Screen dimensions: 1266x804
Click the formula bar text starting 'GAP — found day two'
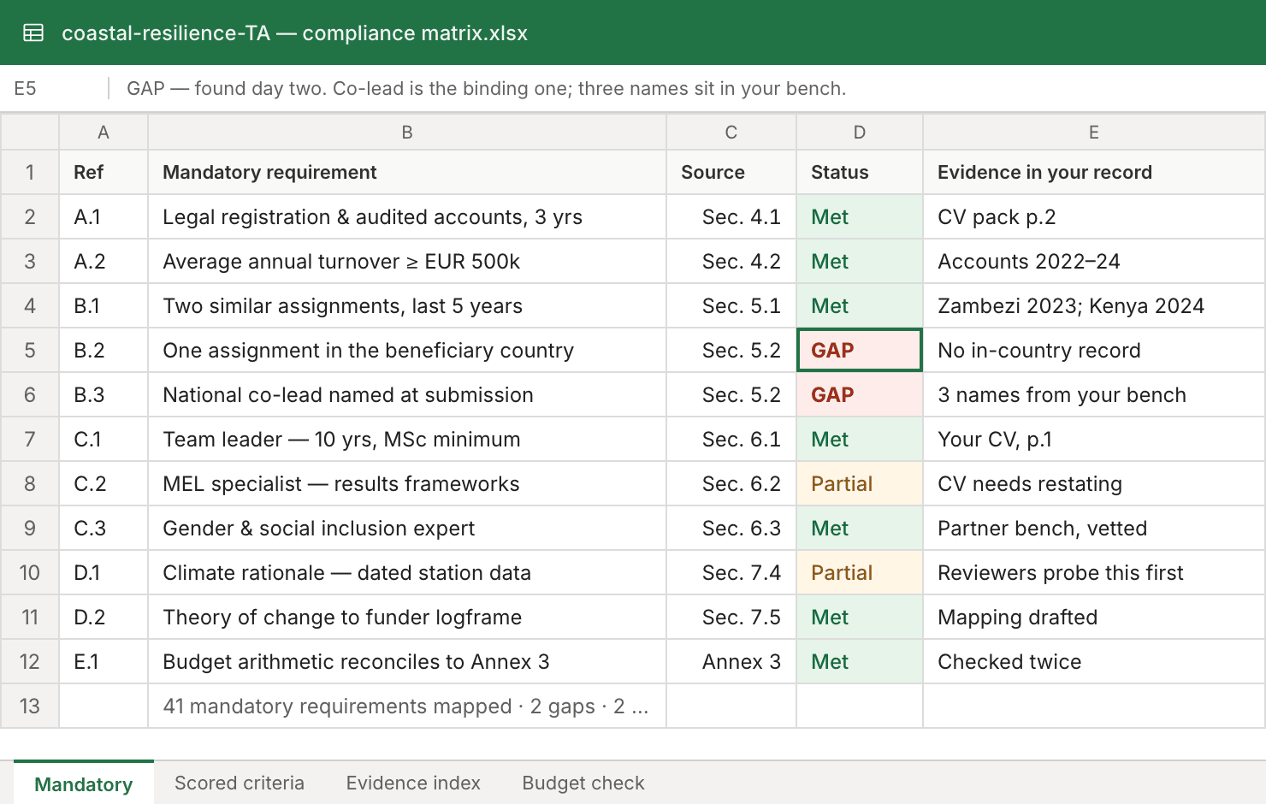tap(486, 88)
